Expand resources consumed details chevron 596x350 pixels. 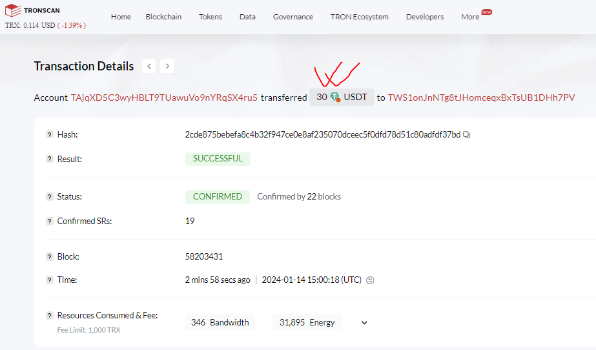[x=364, y=323]
